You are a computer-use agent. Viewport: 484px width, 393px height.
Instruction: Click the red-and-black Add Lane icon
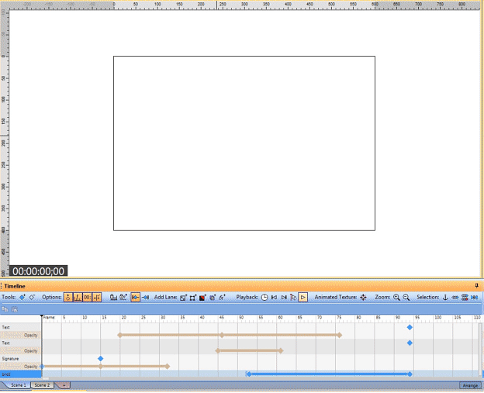click(202, 298)
